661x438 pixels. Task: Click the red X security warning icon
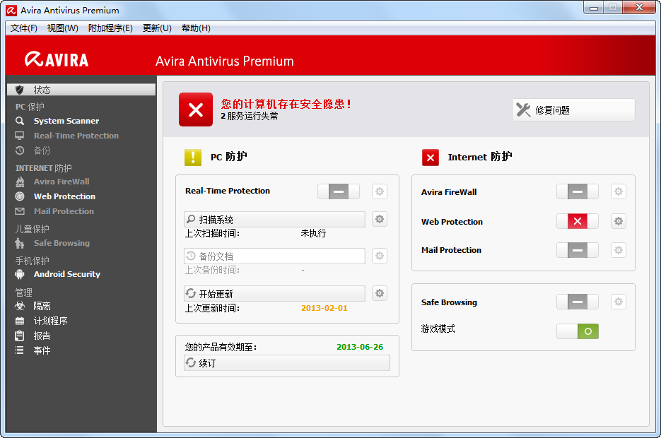(x=196, y=109)
